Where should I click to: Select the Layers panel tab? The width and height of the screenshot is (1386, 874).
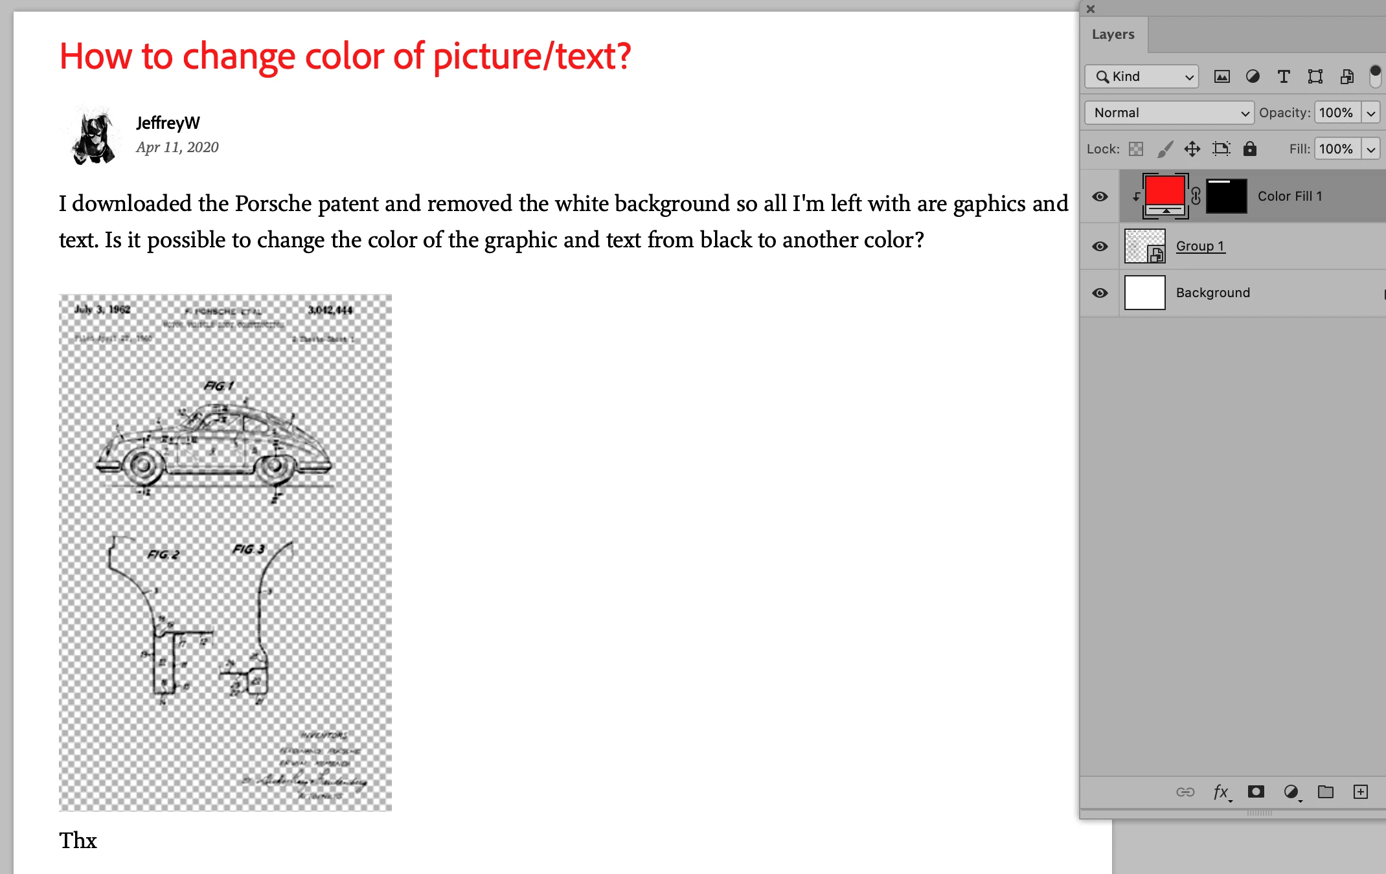coord(1113,34)
